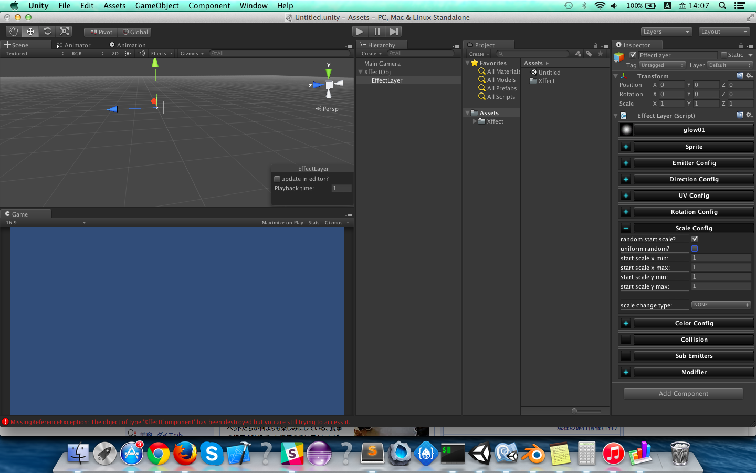This screenshot has height=473, width=756.
Task: Click the Play button
Action: [x=360, y=32]
